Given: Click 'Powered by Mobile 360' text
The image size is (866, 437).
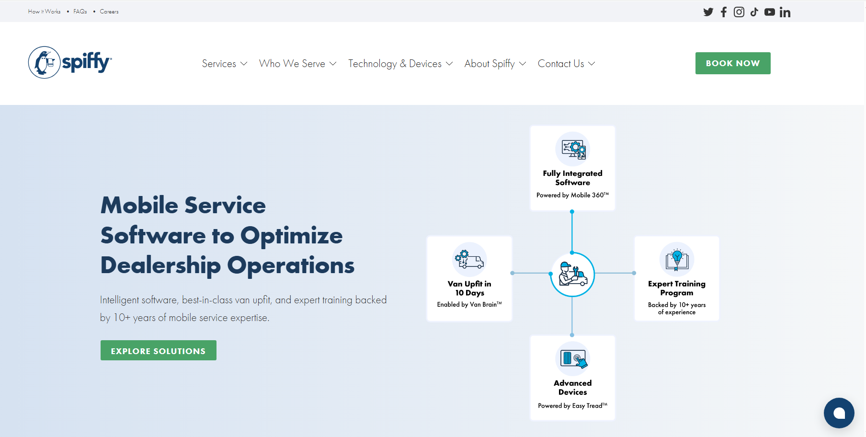Looking at the screenshot, I should pos(573,195).
